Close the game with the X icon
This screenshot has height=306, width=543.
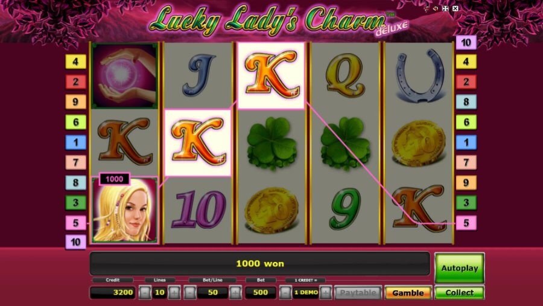pos(456,8)
